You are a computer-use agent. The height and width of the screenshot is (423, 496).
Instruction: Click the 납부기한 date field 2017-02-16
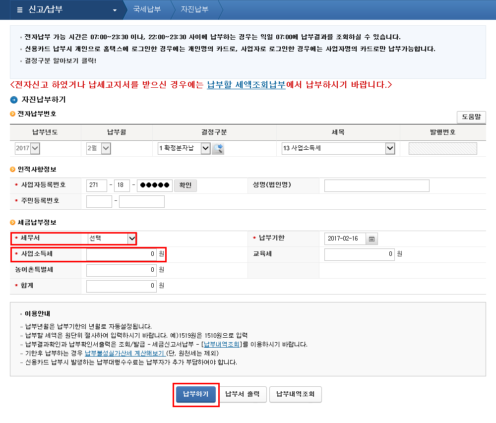345,239
